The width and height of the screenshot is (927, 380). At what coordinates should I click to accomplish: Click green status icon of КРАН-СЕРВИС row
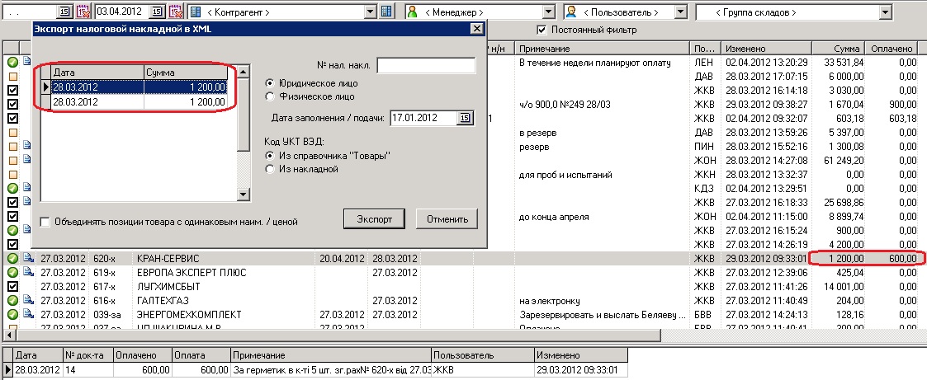[13, 258]
